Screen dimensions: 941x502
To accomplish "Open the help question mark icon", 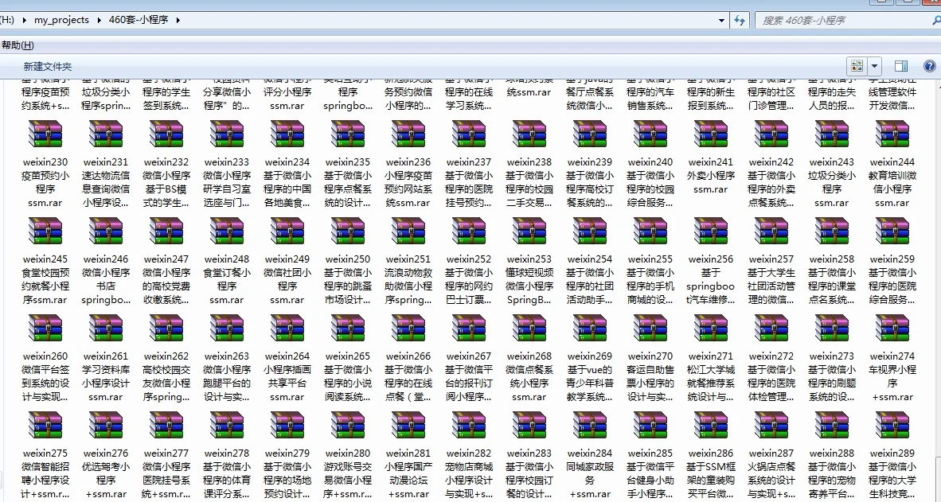I will [930, 66].
